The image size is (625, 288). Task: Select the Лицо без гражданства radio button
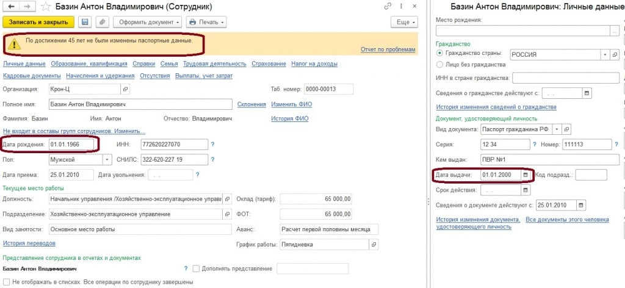439,65
